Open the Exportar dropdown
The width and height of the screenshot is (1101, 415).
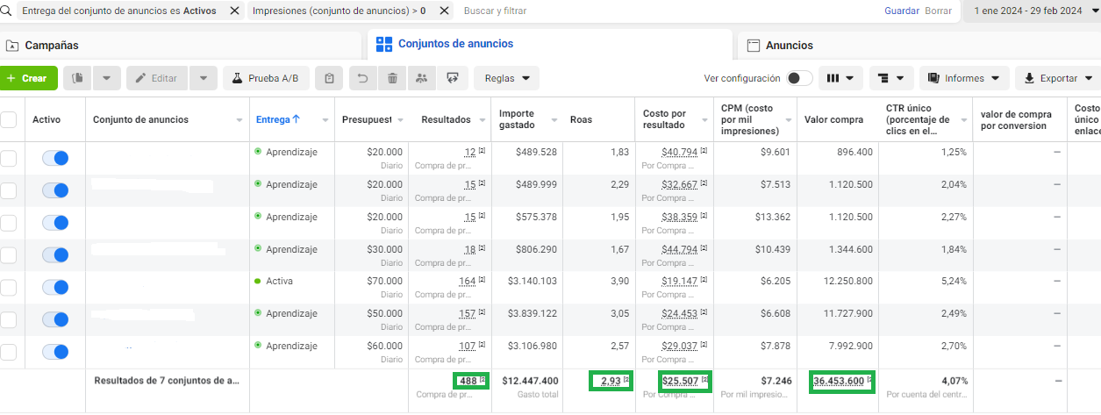coord(1057,78)
